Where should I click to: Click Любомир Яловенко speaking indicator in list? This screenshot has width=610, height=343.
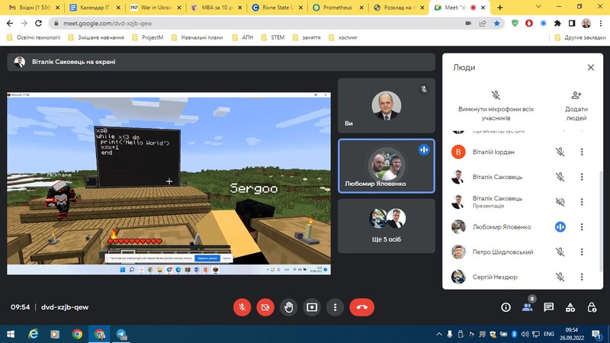(560, 226)
